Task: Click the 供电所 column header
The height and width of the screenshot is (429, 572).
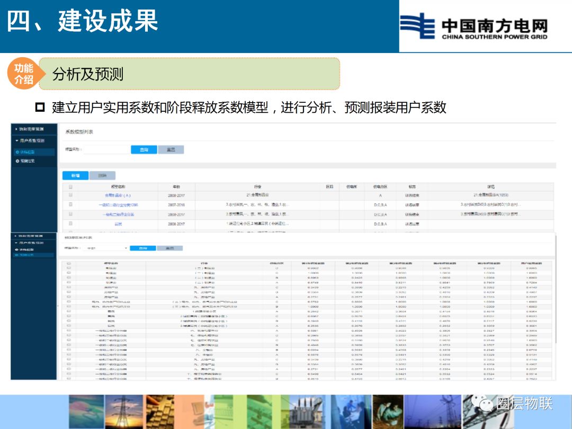Action: coord(351,187)
